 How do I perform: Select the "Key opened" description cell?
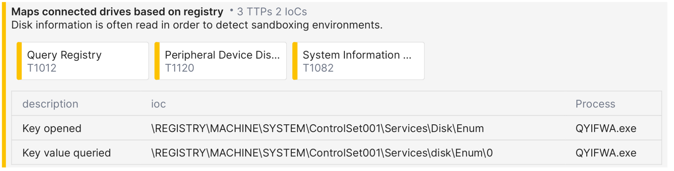coord(52,128)
